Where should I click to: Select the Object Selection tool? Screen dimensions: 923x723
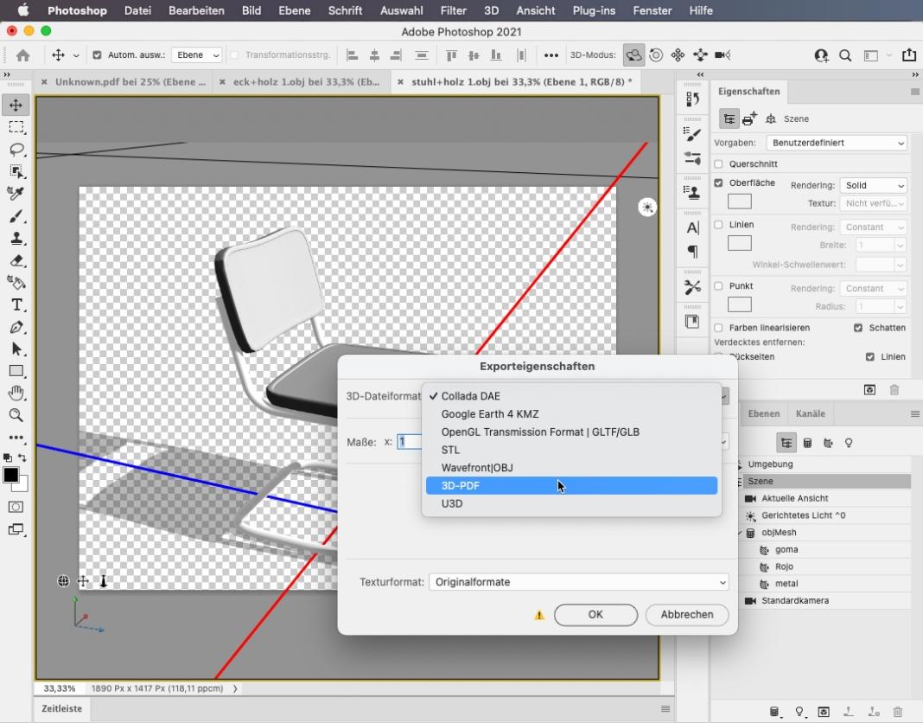(x=16, y=171)
